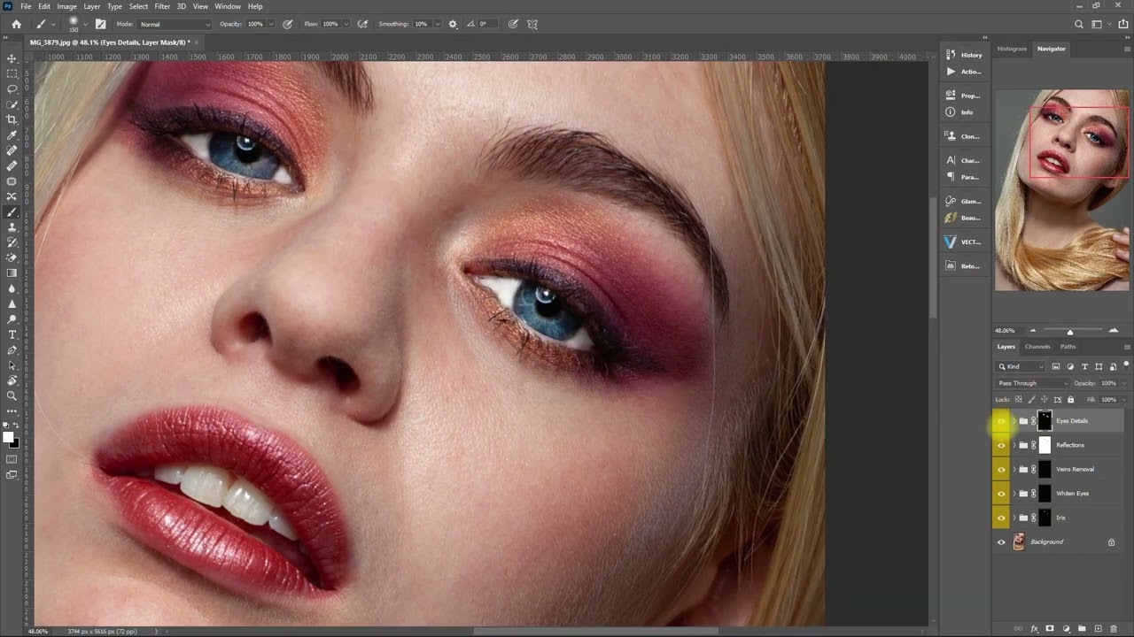This screenshot has width=1134, height=637.
Task: Select the Move tool
Action: pos(12,58)
